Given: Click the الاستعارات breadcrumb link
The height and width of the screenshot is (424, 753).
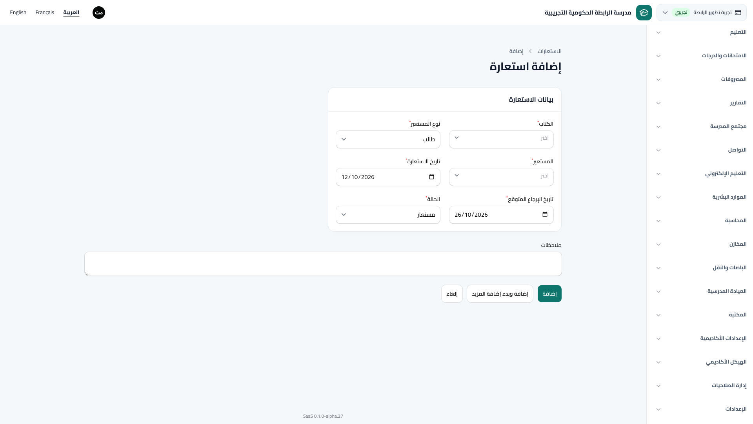Looking at the screenshot, I should [549, 51].
